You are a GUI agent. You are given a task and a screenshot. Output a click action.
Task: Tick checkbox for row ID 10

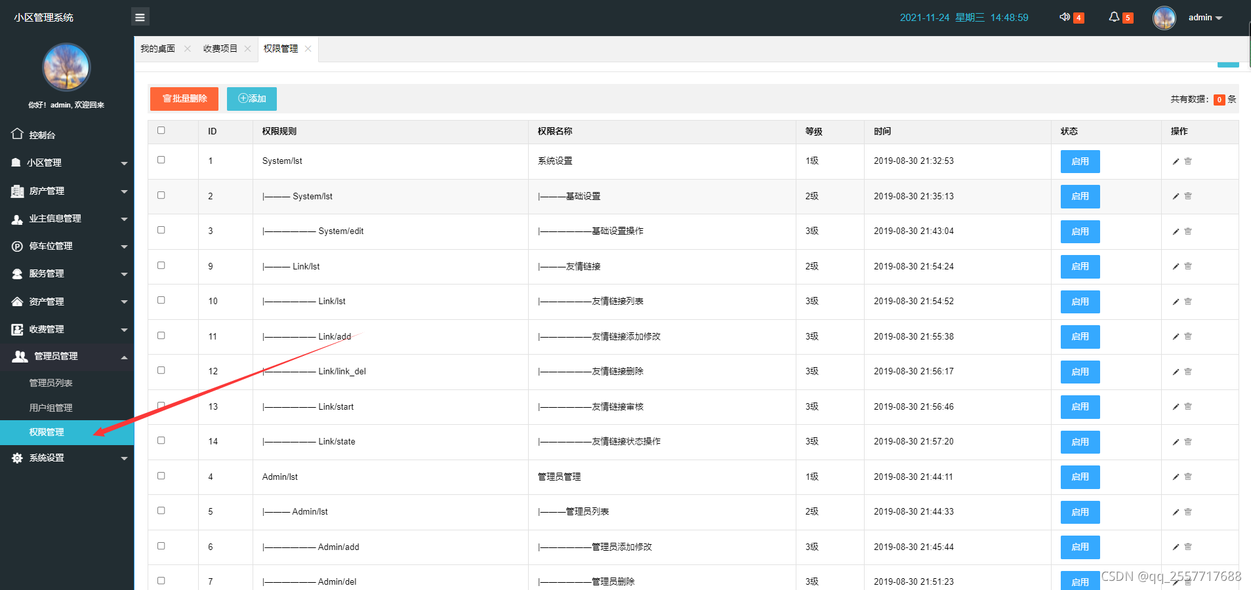coord(161,300)
